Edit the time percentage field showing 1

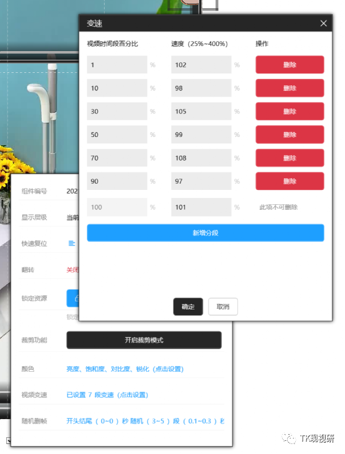click(x=117, y=65)
